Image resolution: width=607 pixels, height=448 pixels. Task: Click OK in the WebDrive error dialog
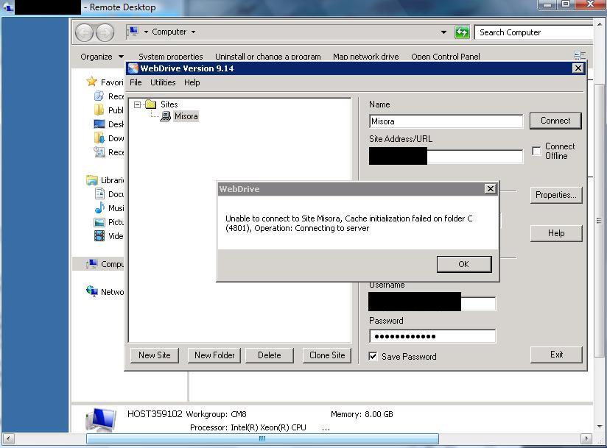[464, 264]
